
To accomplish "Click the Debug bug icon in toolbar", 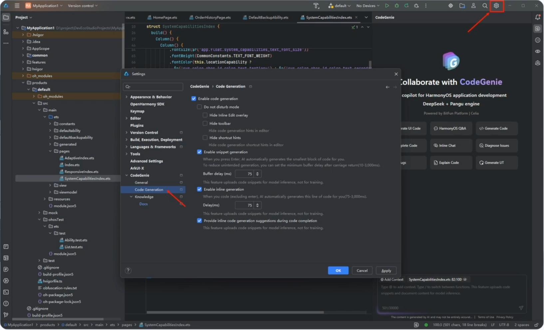I will (x=397, y=6).
